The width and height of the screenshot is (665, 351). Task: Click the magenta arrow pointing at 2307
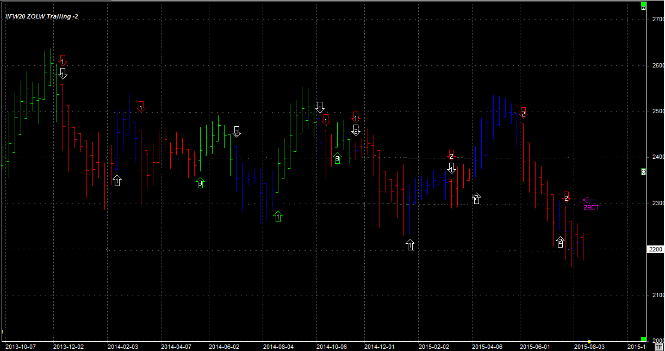pyautogui.click(x=590, y=200)
